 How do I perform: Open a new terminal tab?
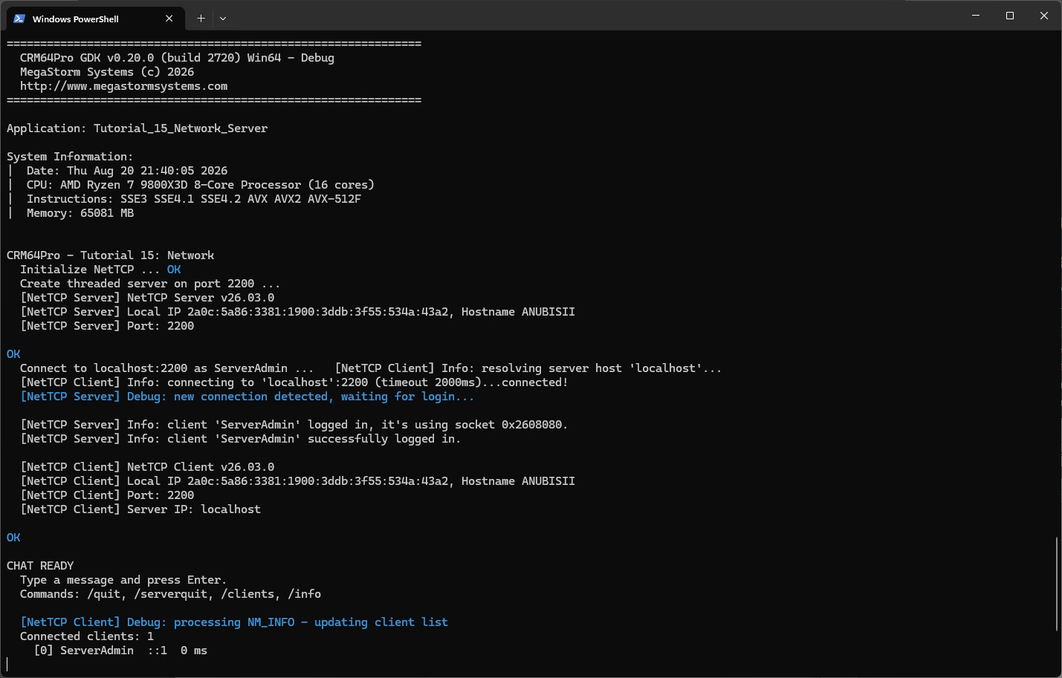click(x=201, y=19)
